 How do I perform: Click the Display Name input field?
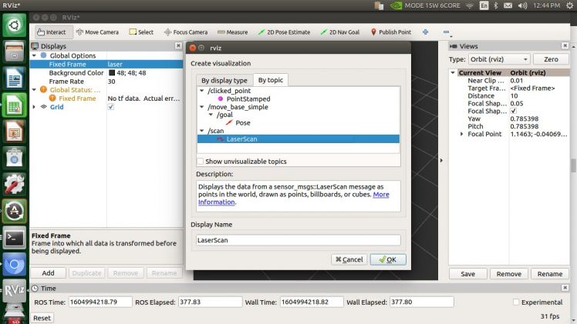(x=298, y=240)
